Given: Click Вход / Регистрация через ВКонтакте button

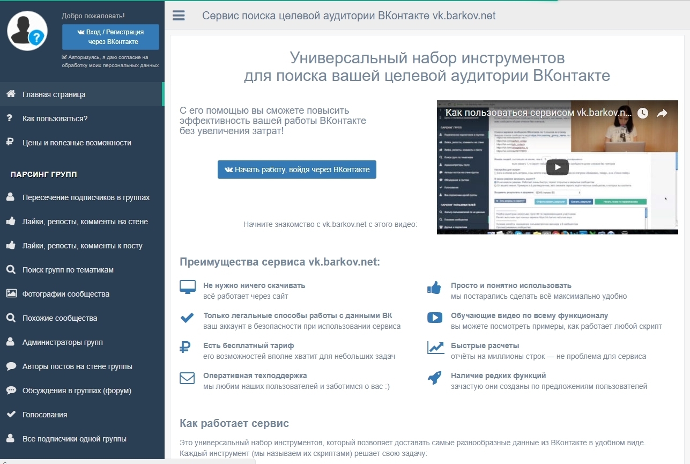Looking at the screenshot, I should 110,37.
